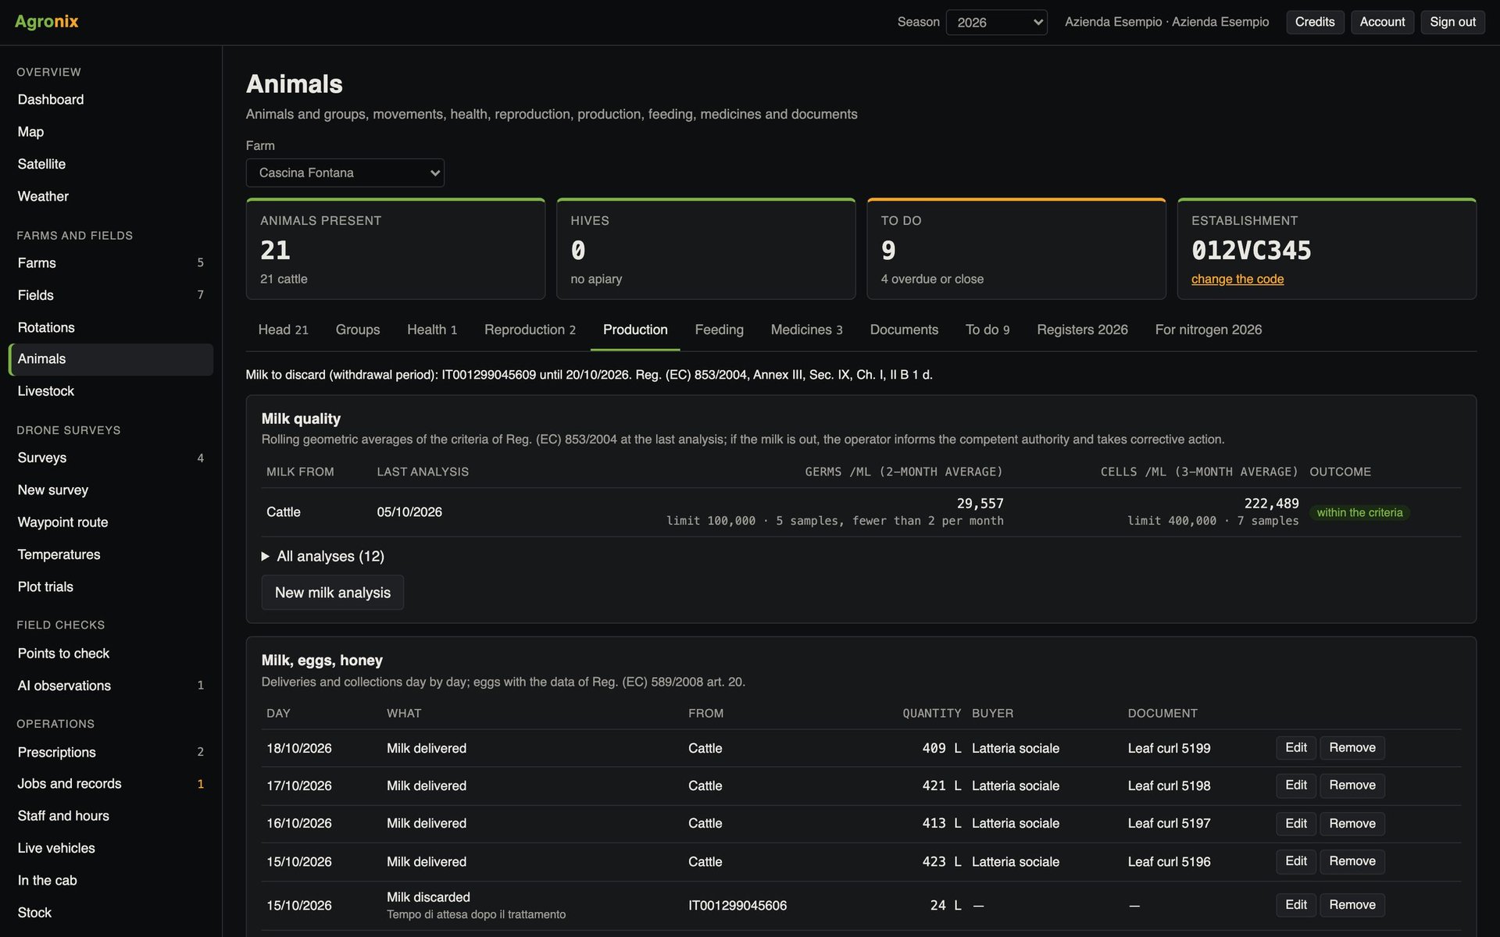Sign out of Agronix

pos(1452,22)
